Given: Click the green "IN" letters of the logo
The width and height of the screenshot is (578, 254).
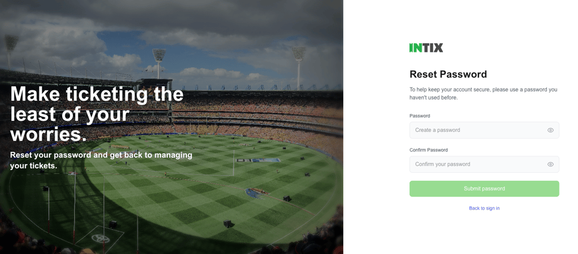Looking at the screenshot, I should click(x=416, y=48).
